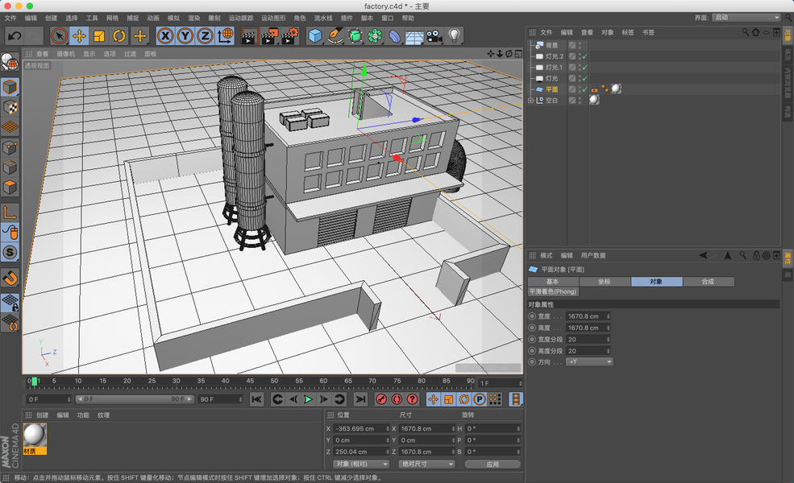Toggle visibility check for 平面 object
The image size is (794, 483).
(585, 89)
